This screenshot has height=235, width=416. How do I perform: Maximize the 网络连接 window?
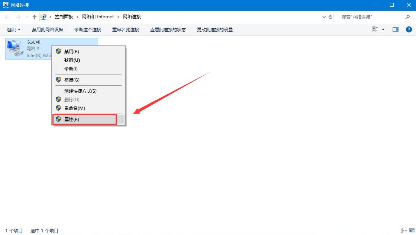click(392, 5)
